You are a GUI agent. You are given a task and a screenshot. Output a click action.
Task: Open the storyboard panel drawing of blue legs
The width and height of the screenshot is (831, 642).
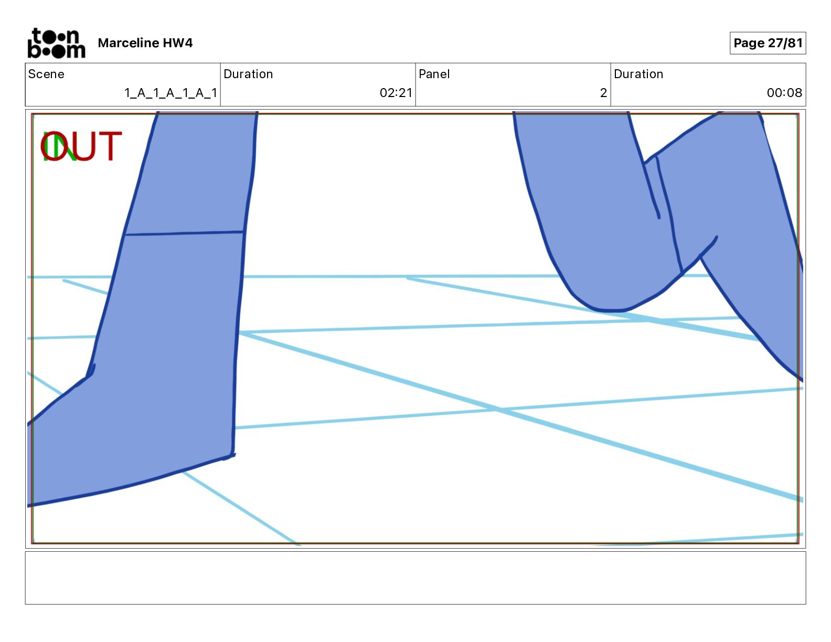pos(415,329)
